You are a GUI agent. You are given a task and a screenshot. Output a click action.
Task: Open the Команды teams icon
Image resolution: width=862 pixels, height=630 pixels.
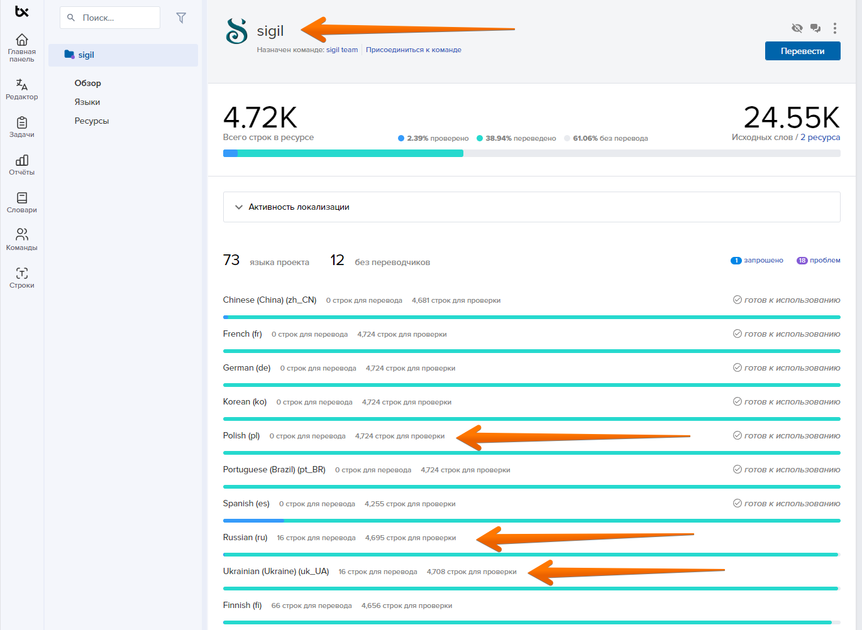point(21,235)
